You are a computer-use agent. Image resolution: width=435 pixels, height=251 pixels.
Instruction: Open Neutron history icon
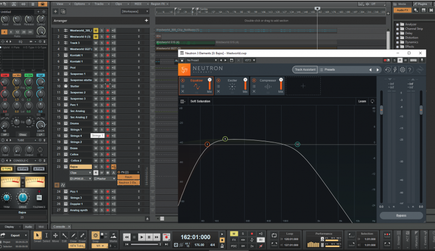(388, 70)
